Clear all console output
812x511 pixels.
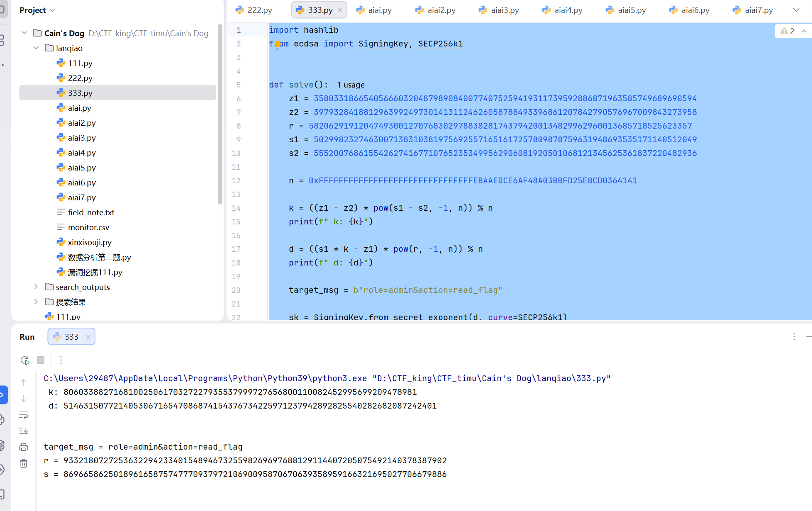[24, 463]
